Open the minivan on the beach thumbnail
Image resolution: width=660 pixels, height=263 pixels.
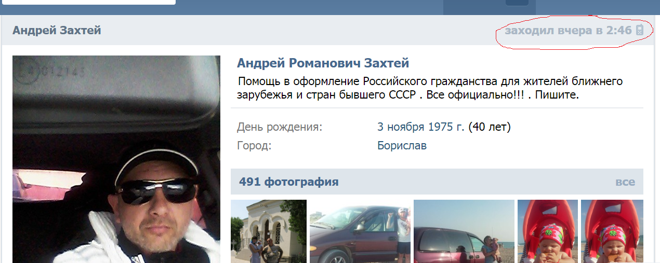click(x=464, y=231)
